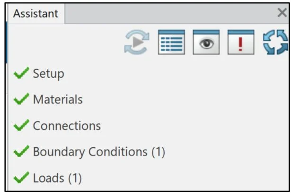The image size is (291, 193).
Task: Open the list view panel icon
Action: pos(171,42)
